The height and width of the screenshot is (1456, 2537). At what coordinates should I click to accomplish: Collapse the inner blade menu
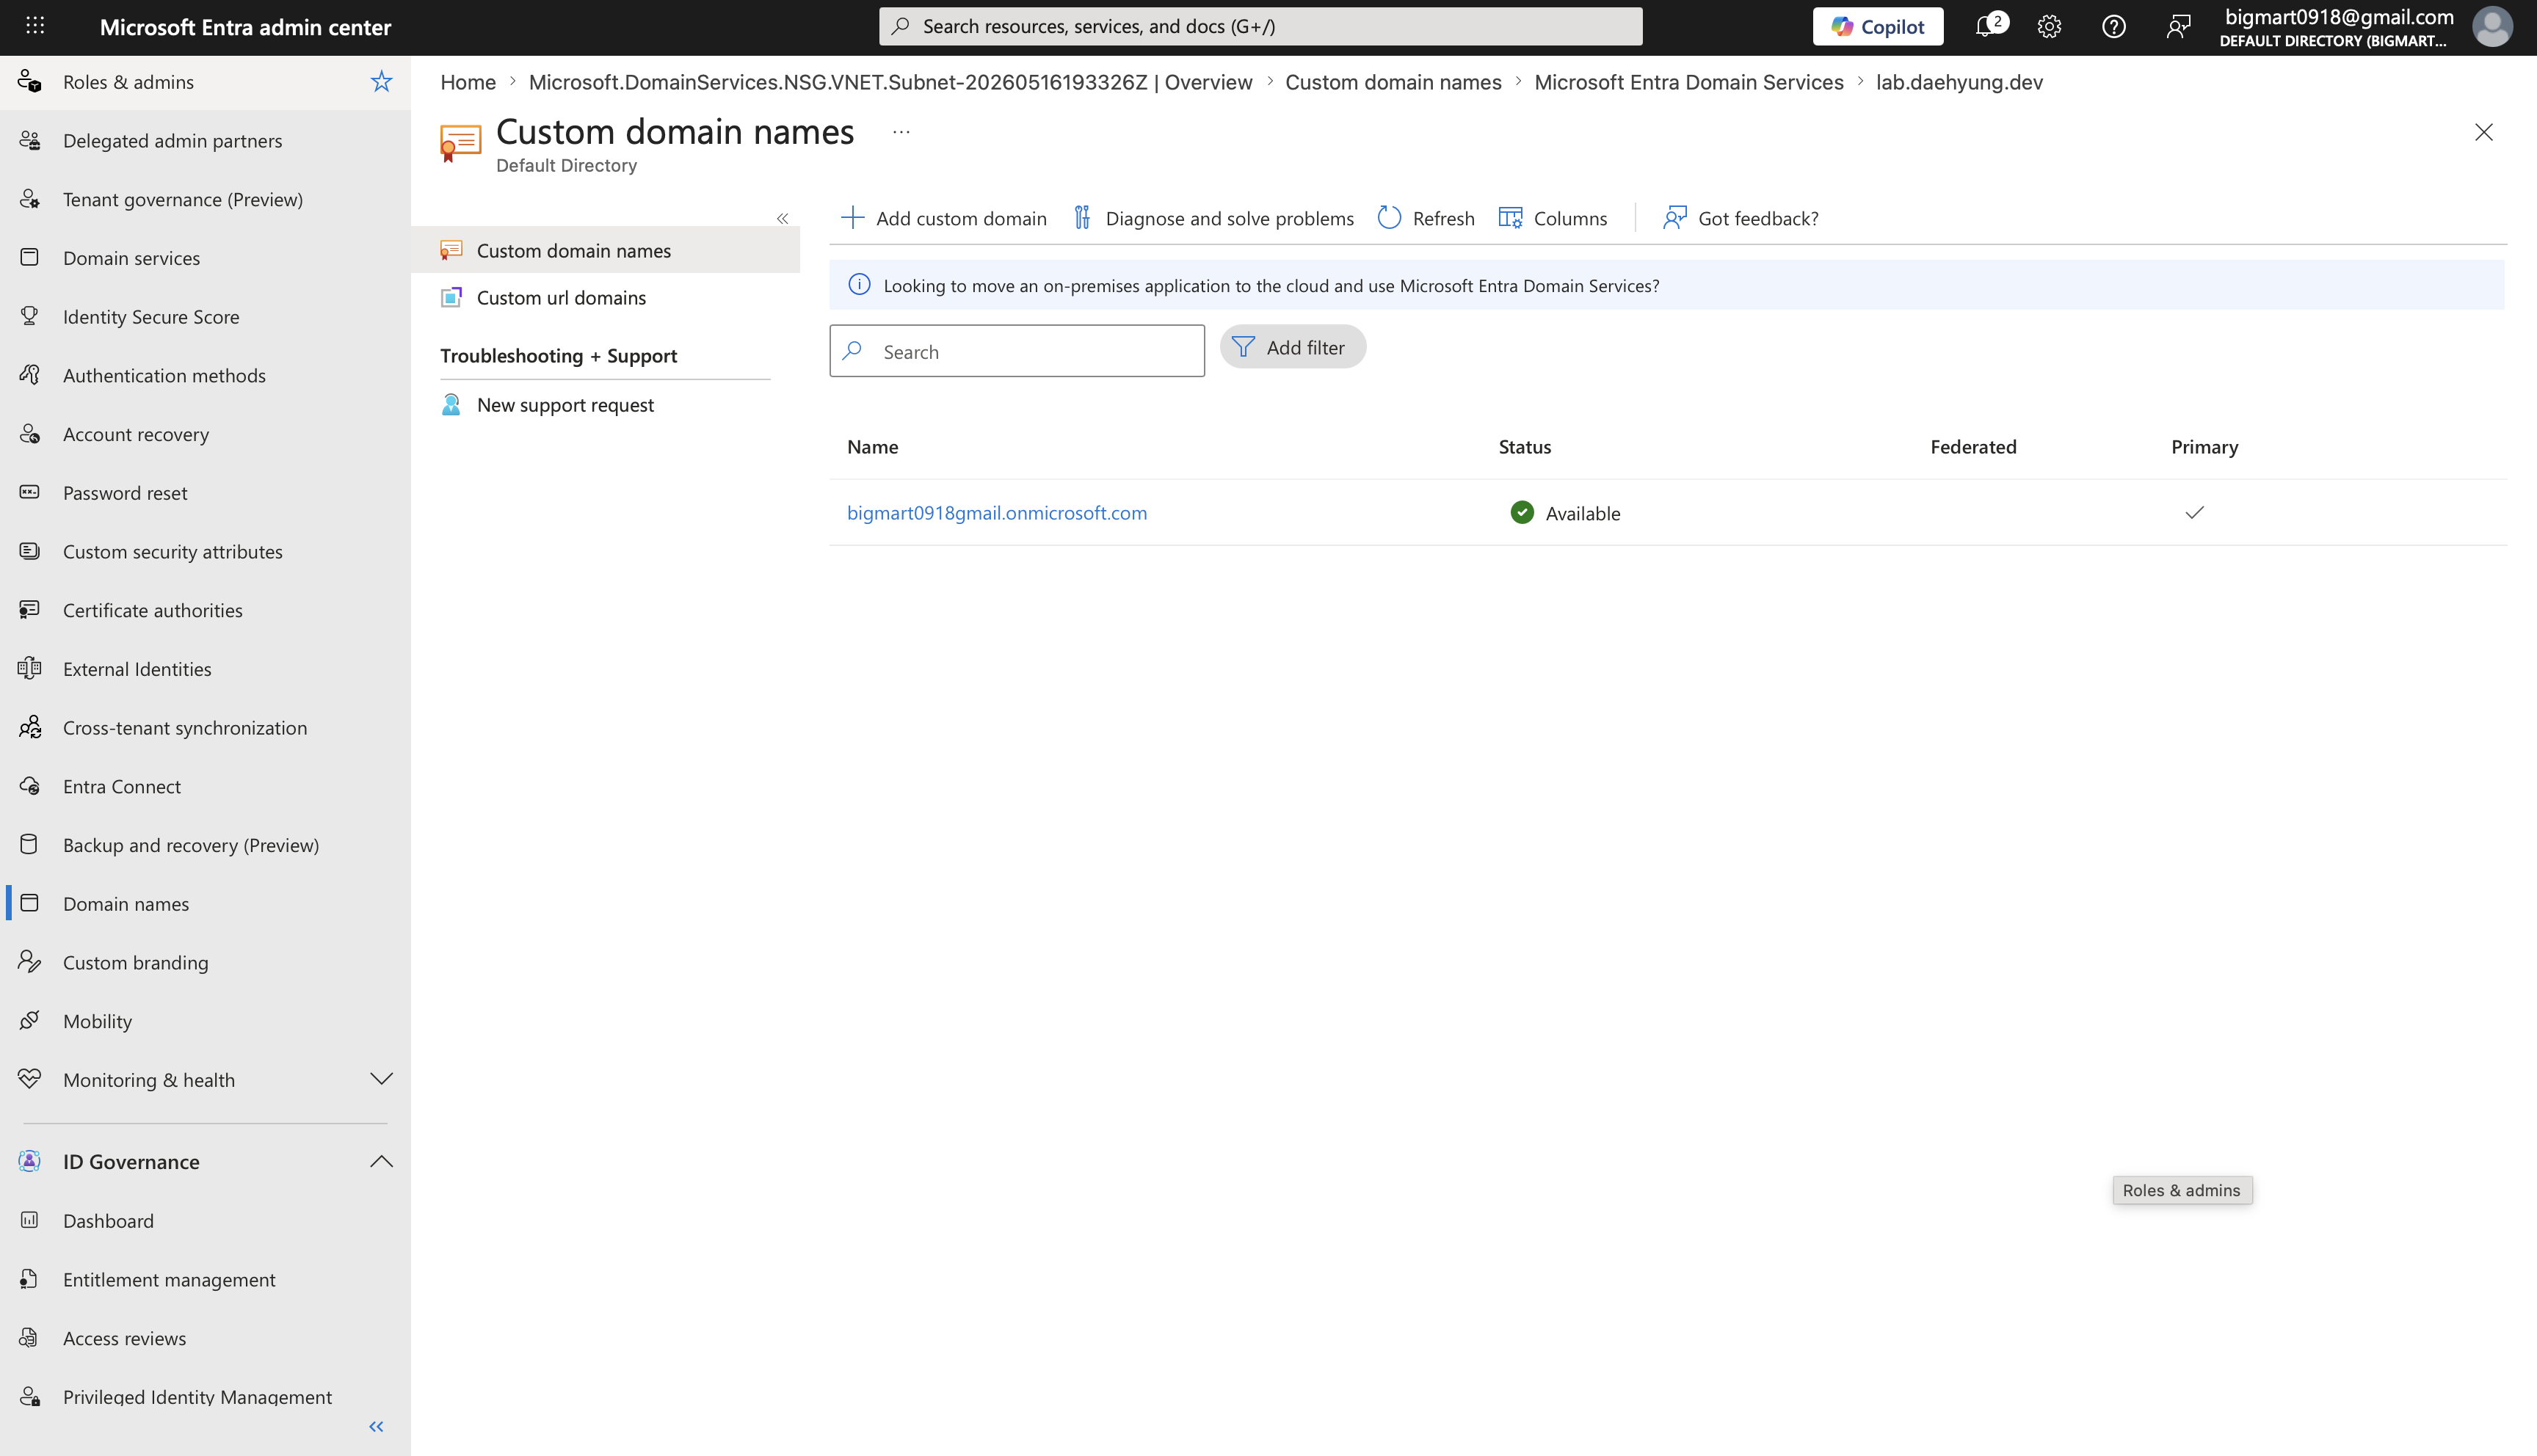pos(782,218)
